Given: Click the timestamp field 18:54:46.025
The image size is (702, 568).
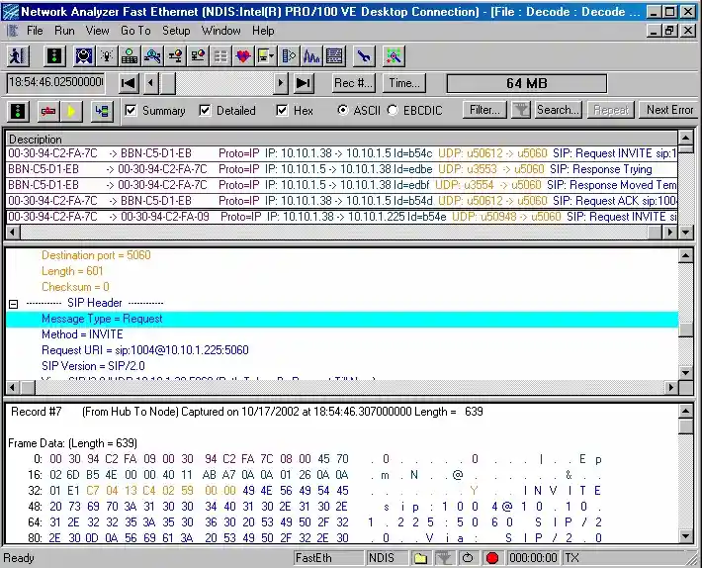Looking at the screenshot, I should tap(56, 83).
